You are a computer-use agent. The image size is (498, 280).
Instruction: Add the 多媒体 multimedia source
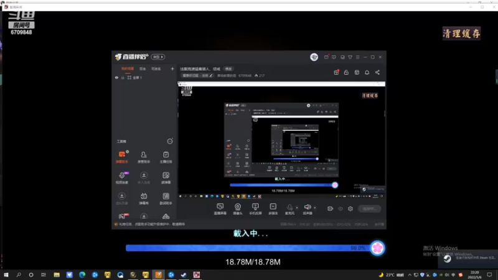coord(273,209)
